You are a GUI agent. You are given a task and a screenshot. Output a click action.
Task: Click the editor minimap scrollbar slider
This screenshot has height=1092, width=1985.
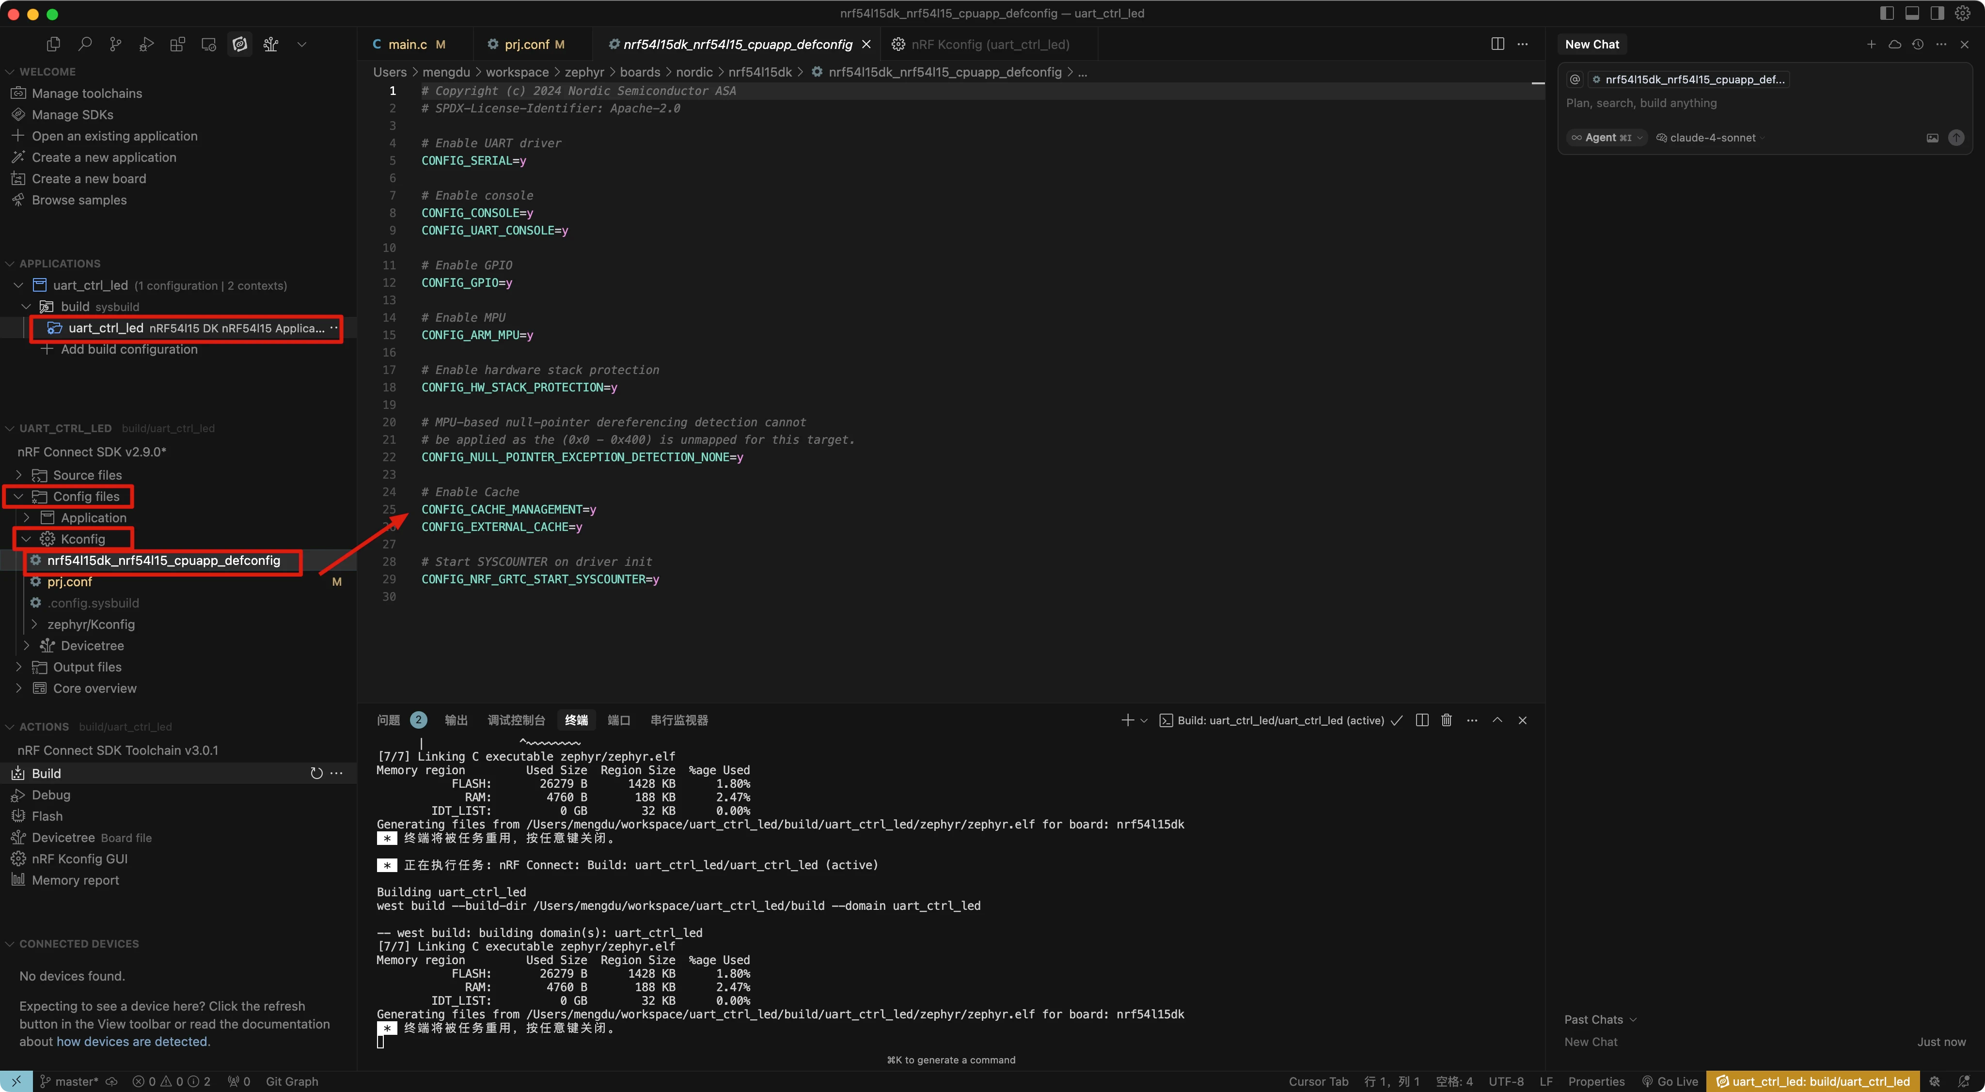[x=1537, y=83]
